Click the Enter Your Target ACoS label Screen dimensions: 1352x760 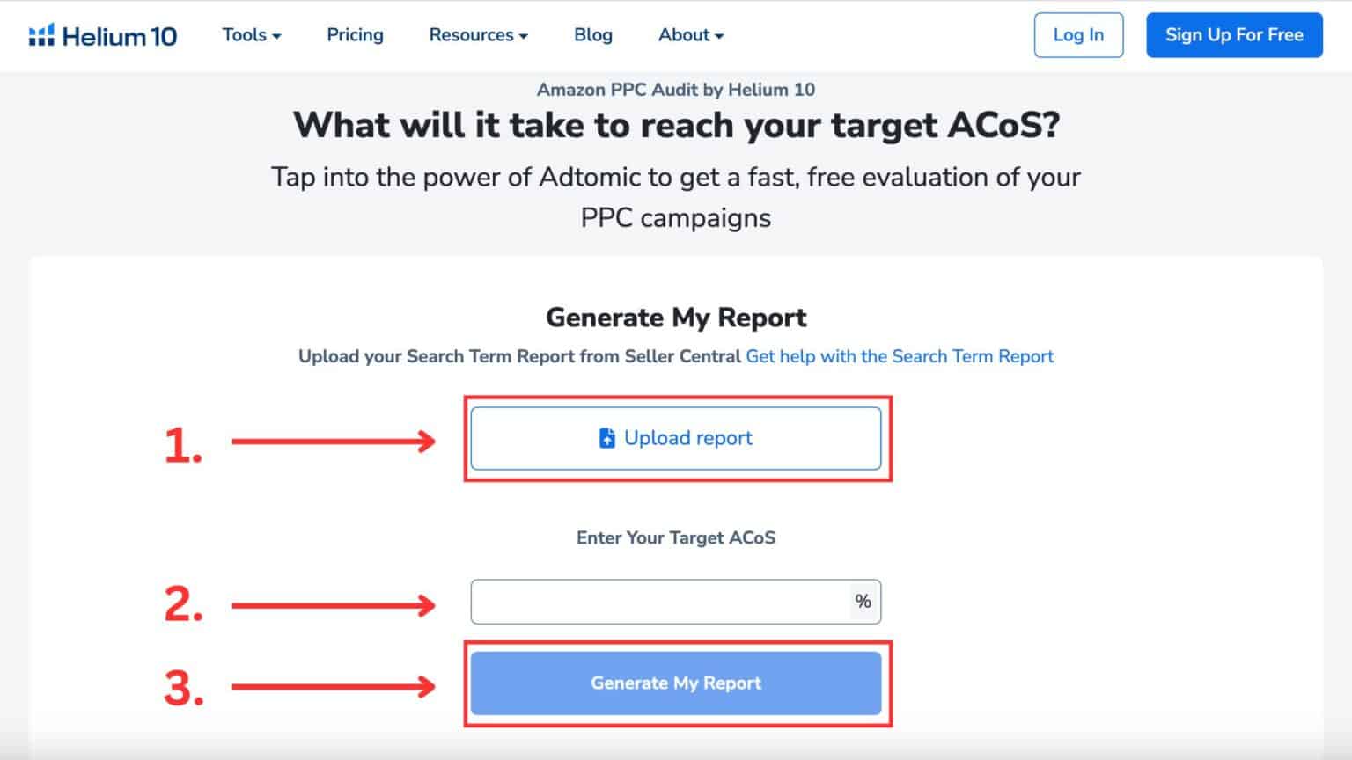(676, 537)
